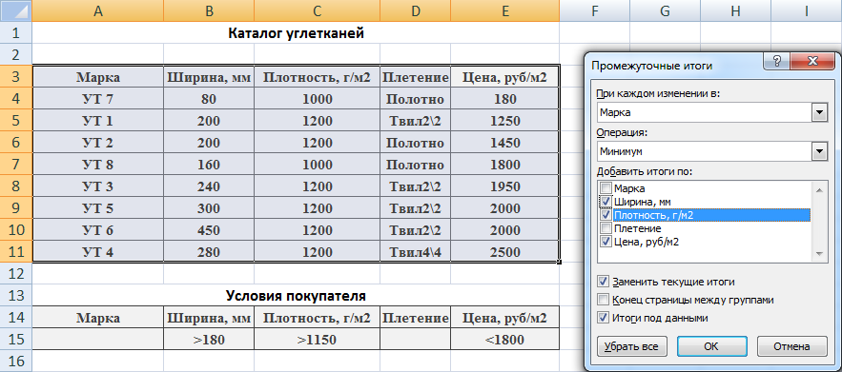The image size is (842, 372).
Task: Click the Плетение header in row 14
Action: [x=415, y=318]
